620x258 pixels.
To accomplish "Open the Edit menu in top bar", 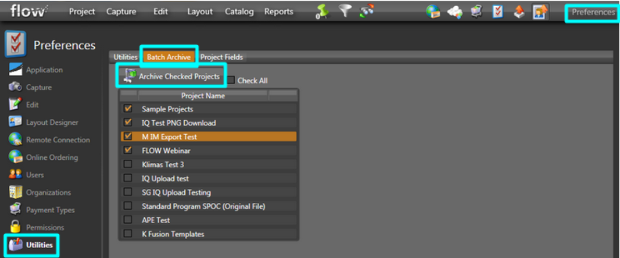I will click(160, 12).
